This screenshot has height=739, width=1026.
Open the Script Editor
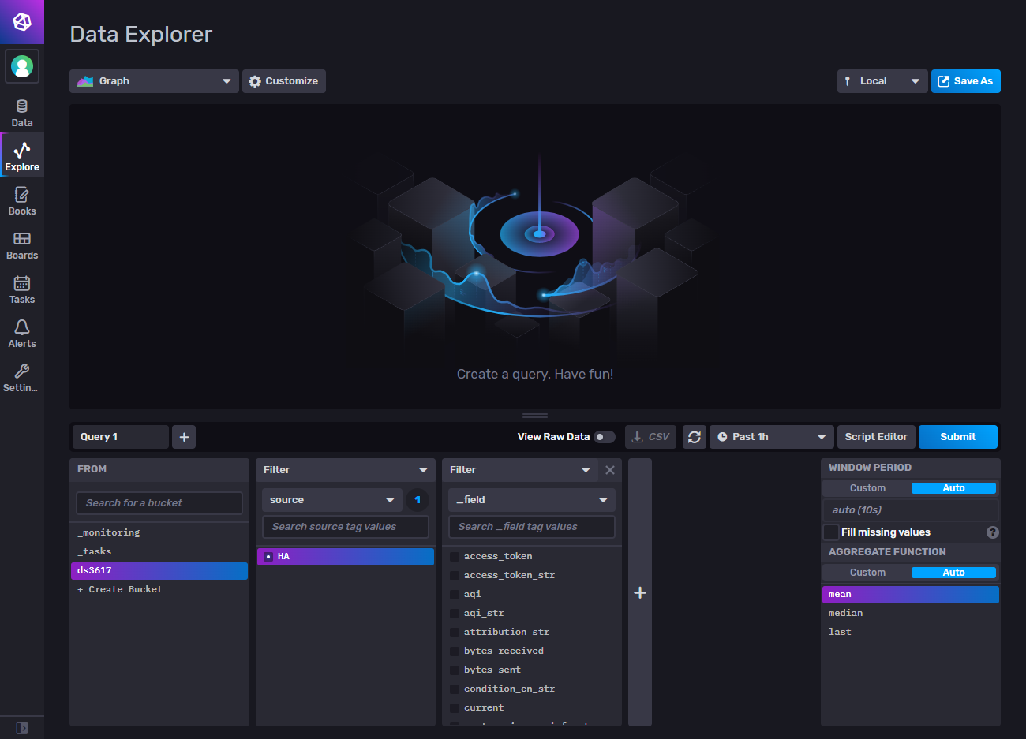tap(876, 437)
